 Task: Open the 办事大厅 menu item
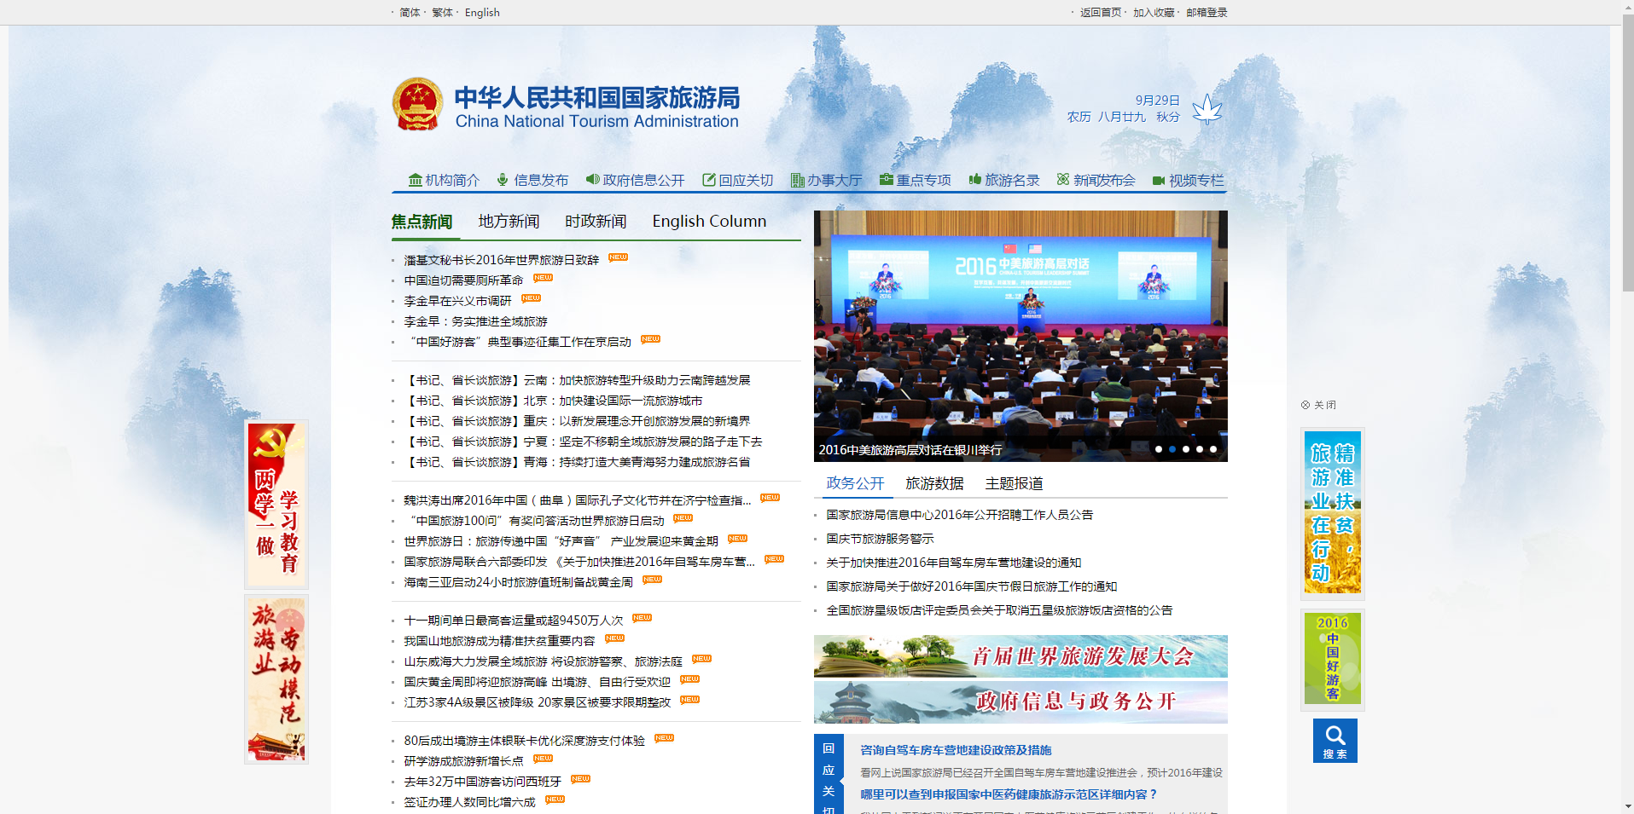coord(834,181)
